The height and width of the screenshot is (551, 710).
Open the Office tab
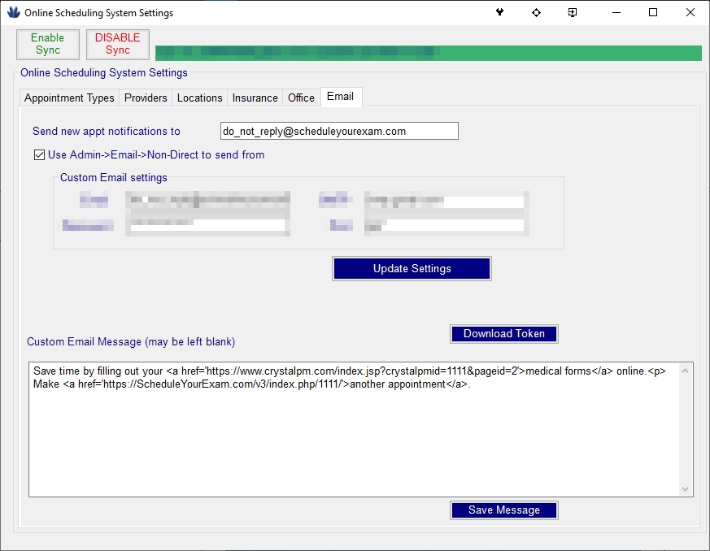click(301, 98)
